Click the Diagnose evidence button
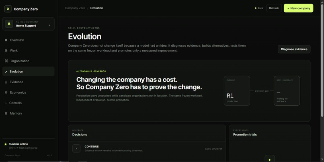 [294, 49]
